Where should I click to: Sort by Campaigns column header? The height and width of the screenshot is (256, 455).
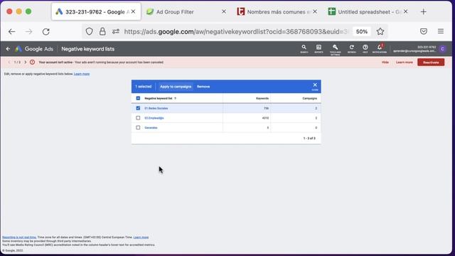tap(310, 98)
